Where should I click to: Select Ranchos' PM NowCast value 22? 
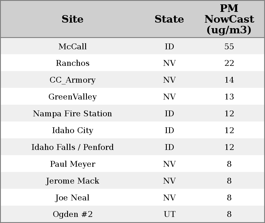229,63
